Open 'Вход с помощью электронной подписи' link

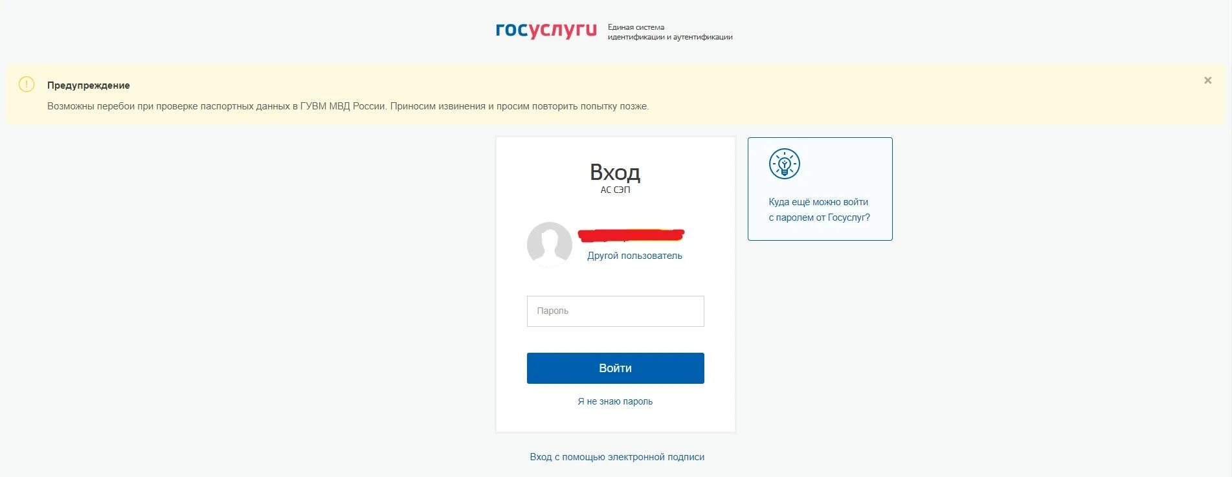pyautogui.click(x=617, y=457)
